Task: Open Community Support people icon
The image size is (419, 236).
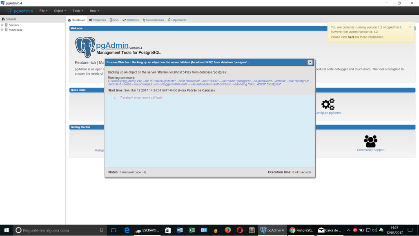Action: pos(370,141)
